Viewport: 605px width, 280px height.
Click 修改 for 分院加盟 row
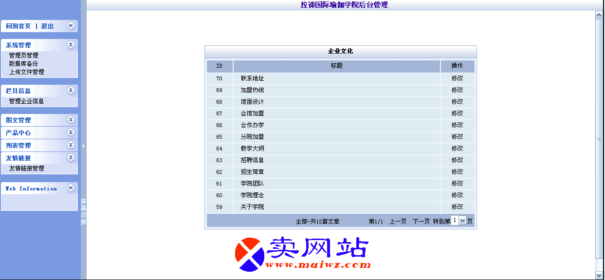click(x=457, y=137)
